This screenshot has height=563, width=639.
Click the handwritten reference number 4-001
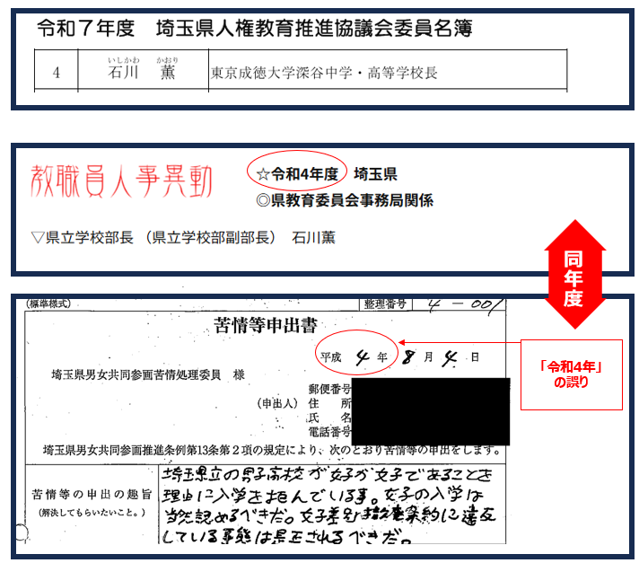(465, 305)
